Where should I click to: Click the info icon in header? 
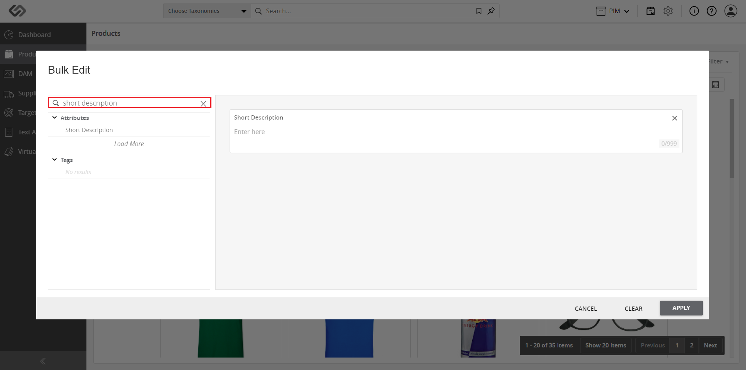tap(694, 11)
